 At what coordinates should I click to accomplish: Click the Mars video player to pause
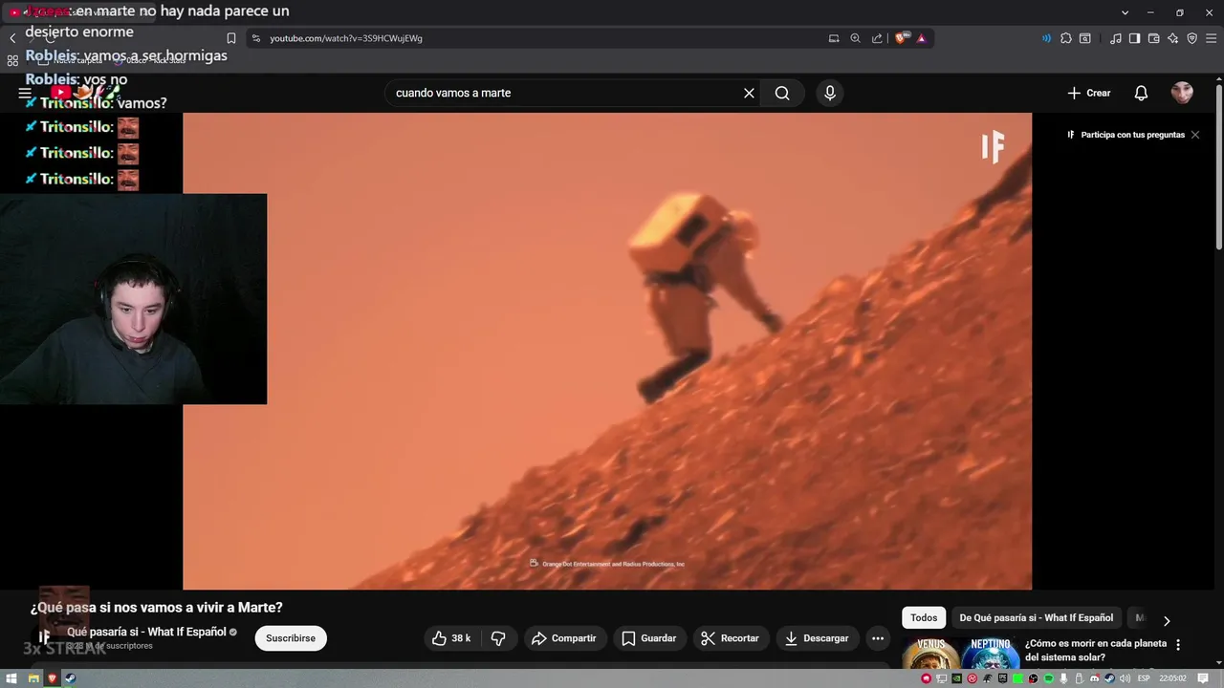coord(607,351)
